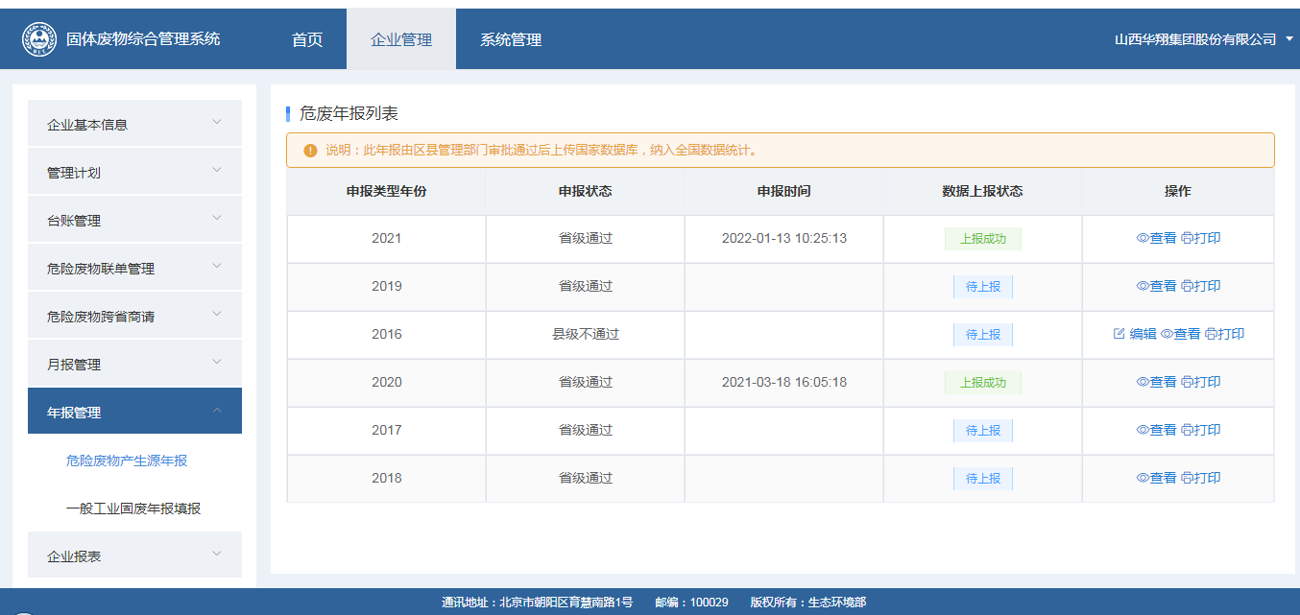The height and width of the screenshot is (615, 1300).
Task: Click the view (查看) eye icon for 2021 row
Action: (x=1143, y=238)
